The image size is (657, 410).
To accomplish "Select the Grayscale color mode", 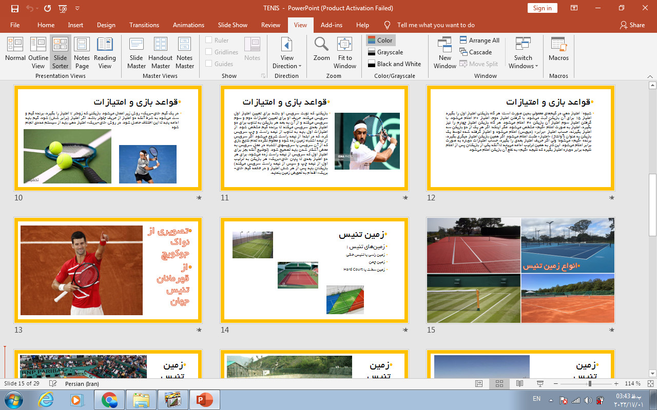I will click(385, 52).
